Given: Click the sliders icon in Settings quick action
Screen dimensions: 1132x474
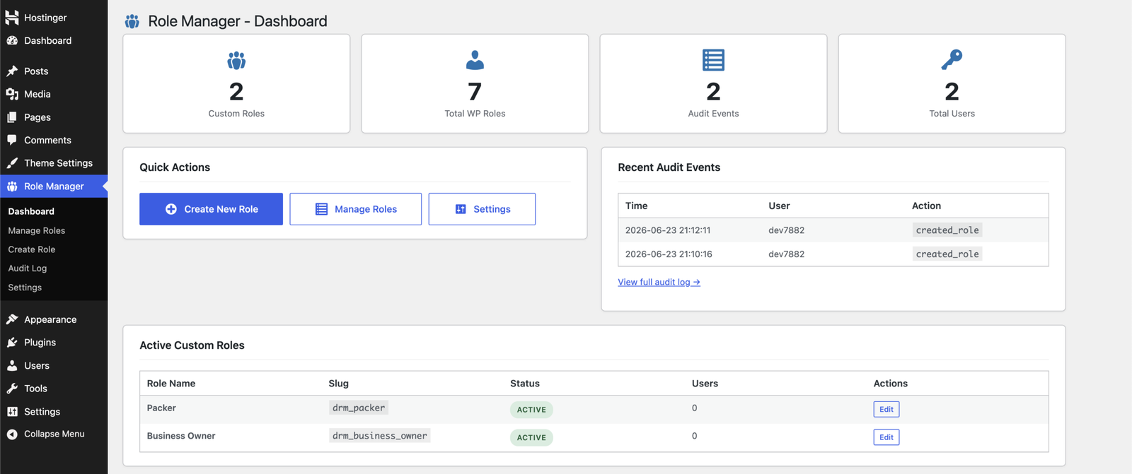Looking at the screenshot, I should tap(461, 209).
